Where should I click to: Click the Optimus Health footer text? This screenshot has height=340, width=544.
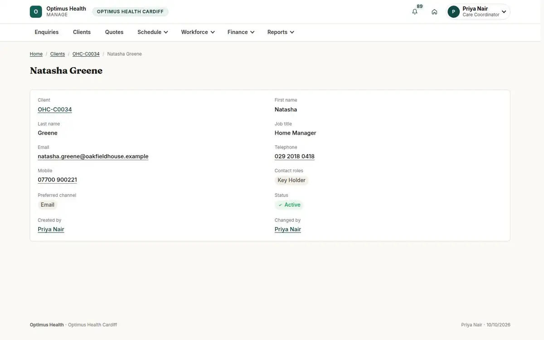pyautogui.click(x=47, y=325)
